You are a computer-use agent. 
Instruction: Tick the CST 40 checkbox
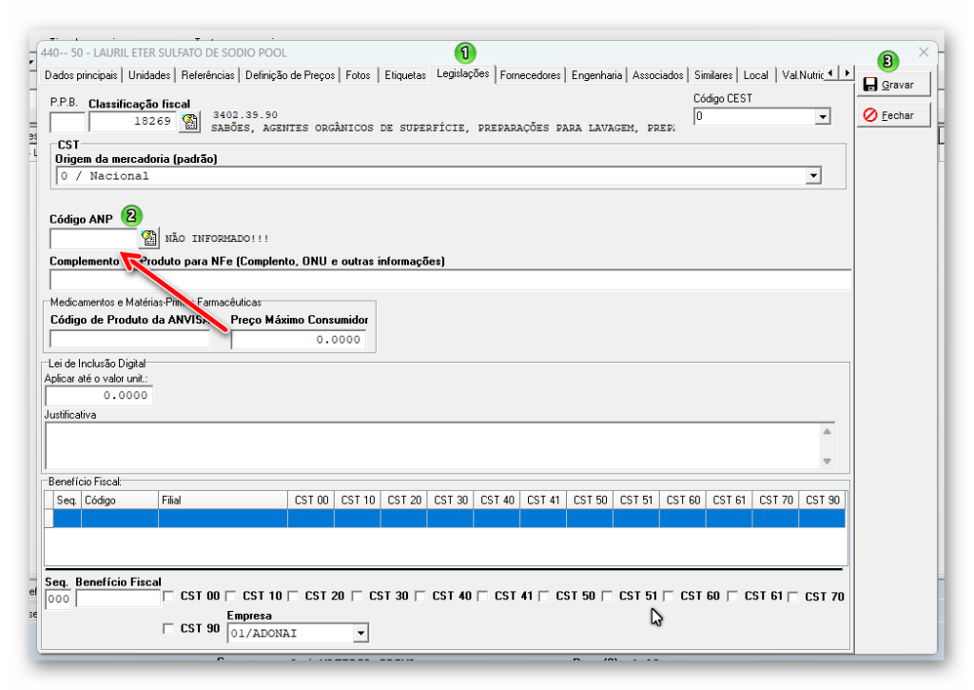(x=419, y=597)
